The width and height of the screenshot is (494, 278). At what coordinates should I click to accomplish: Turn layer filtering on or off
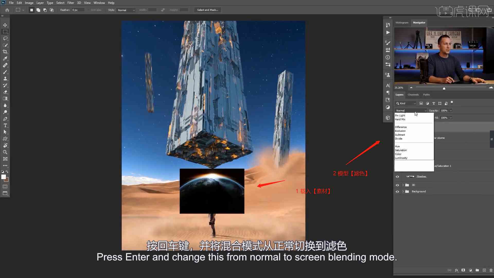[x=452, y=102]
